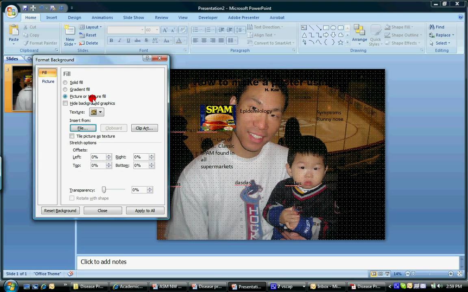Screen dimensions: 468x292
Task: Open the Review ribbon tab
Action: pos(161,17)
